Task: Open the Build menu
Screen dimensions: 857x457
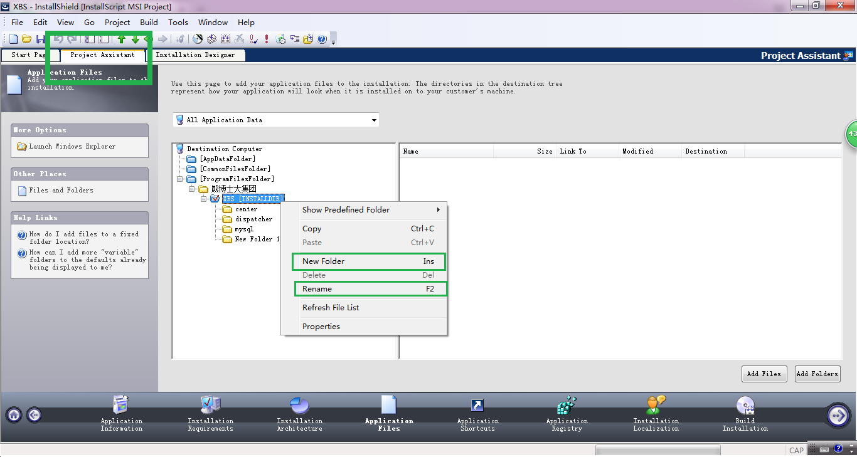Action: pyautogui.click(x=149, y=22)
